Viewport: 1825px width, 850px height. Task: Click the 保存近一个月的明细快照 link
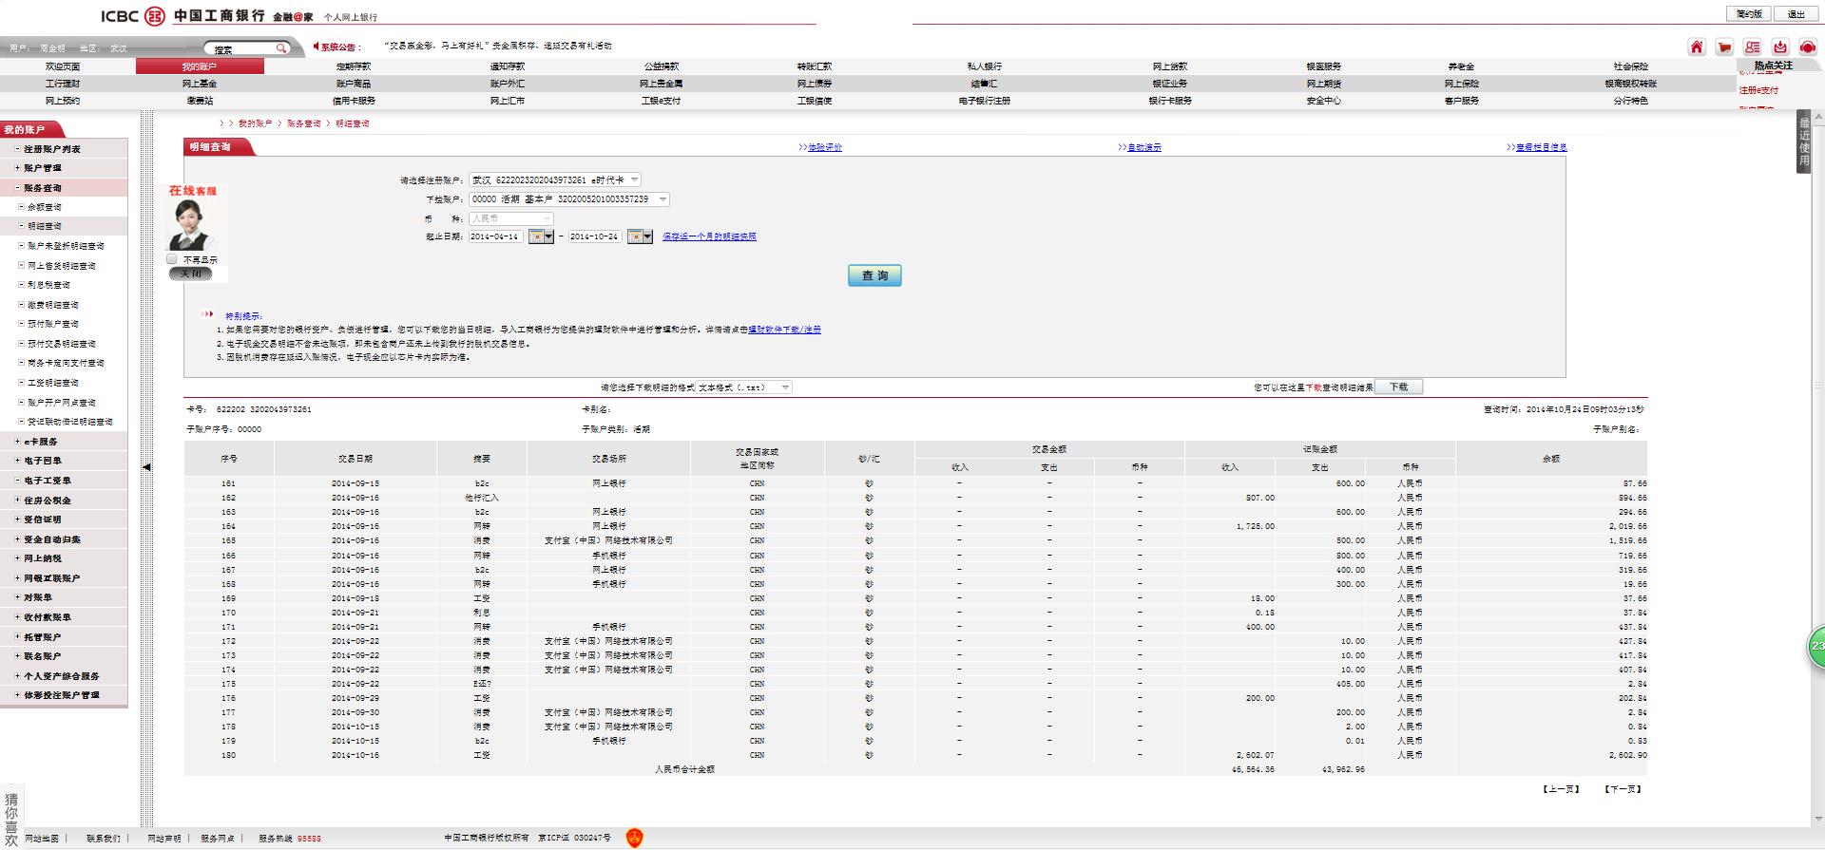(x=709, y=236)
